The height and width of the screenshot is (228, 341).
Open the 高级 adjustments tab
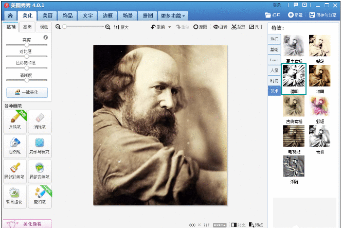27,27
